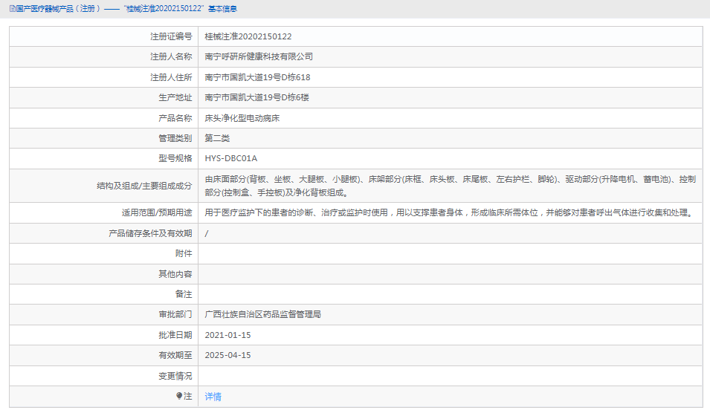Click the 生产地址 label
This screenshot has width=710, height=413.
[x=175, y=97]
